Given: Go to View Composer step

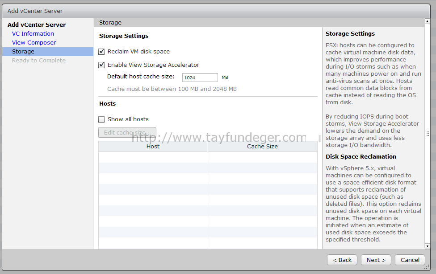Looking at the screenshot, I should (x=34, y=42).
